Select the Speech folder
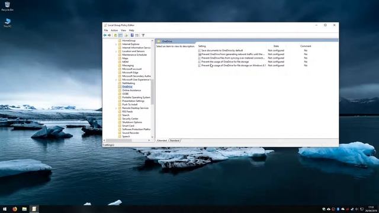The image size is (379, 213). [124, 137]
